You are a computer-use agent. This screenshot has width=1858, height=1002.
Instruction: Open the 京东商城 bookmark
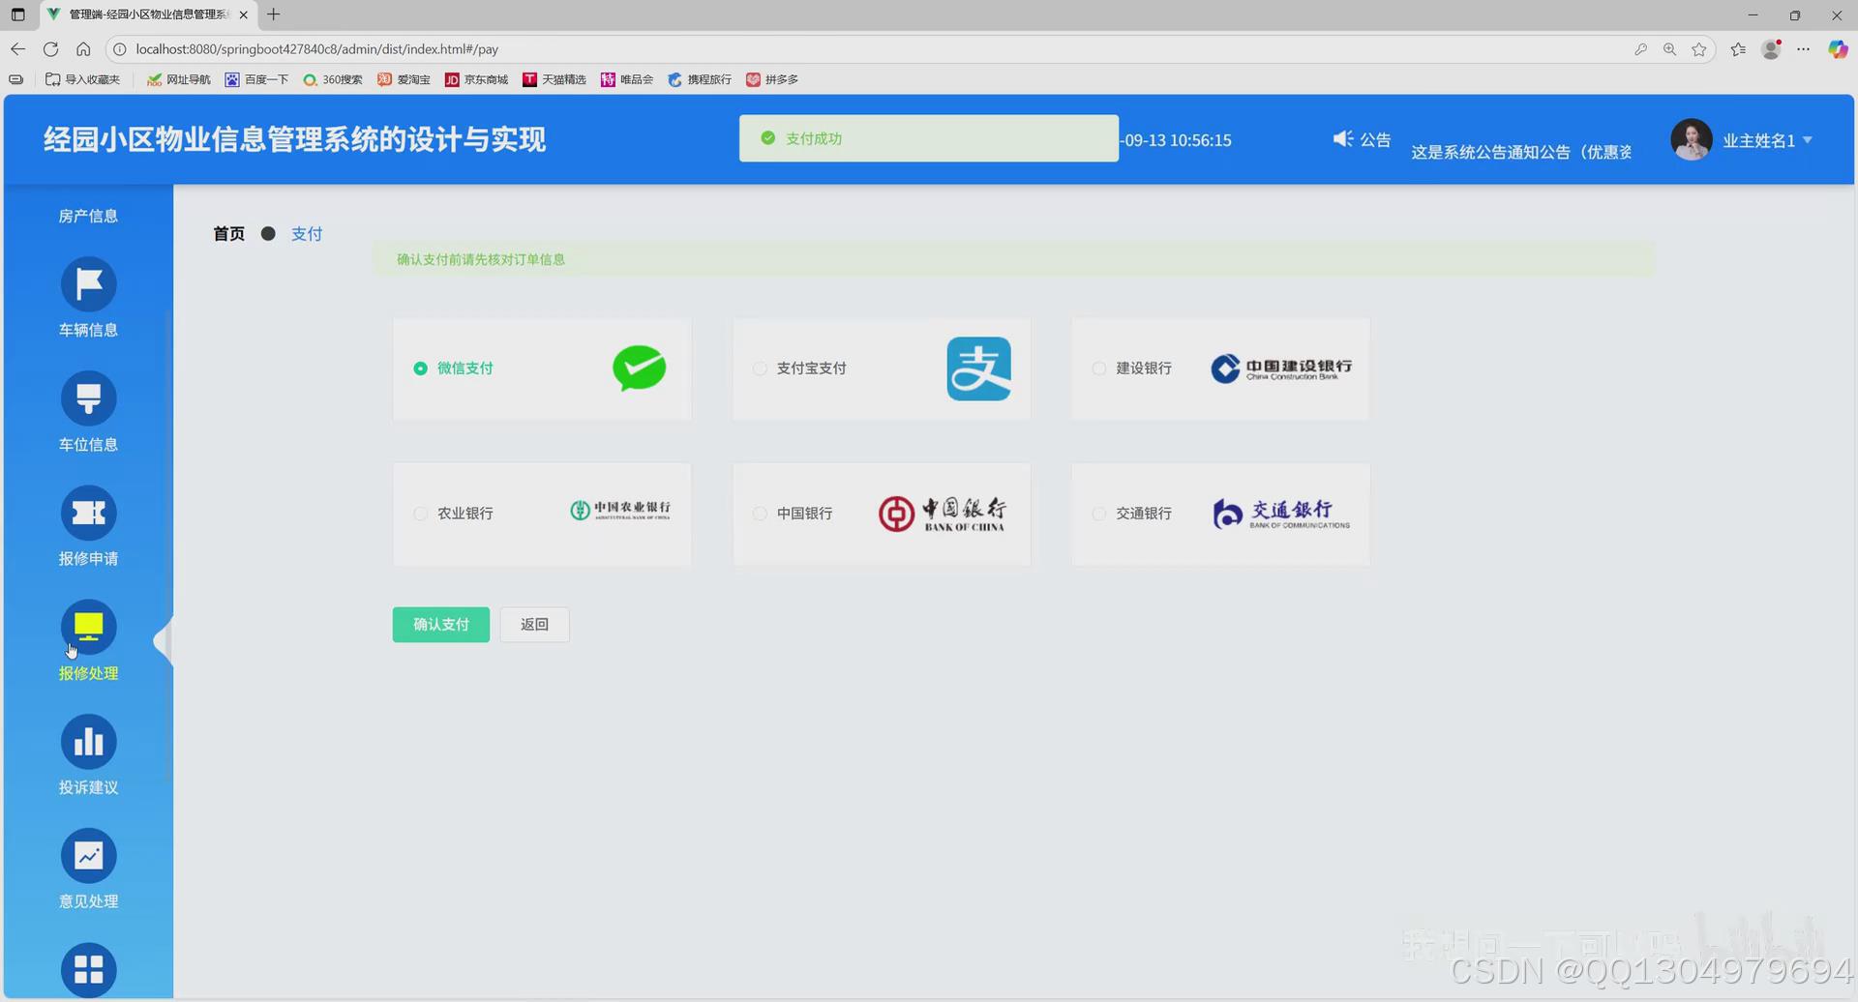pos(477,79)
